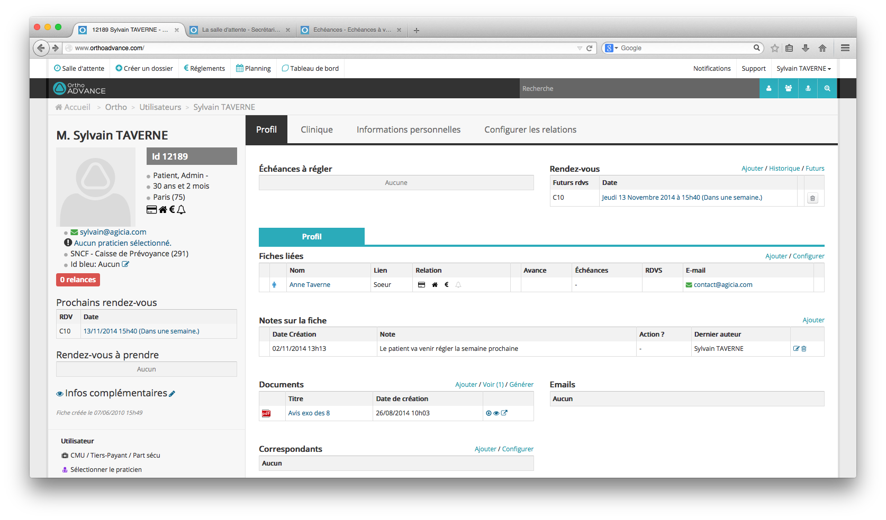
Task: Click the single patient search icon
Action: [769, 89]
